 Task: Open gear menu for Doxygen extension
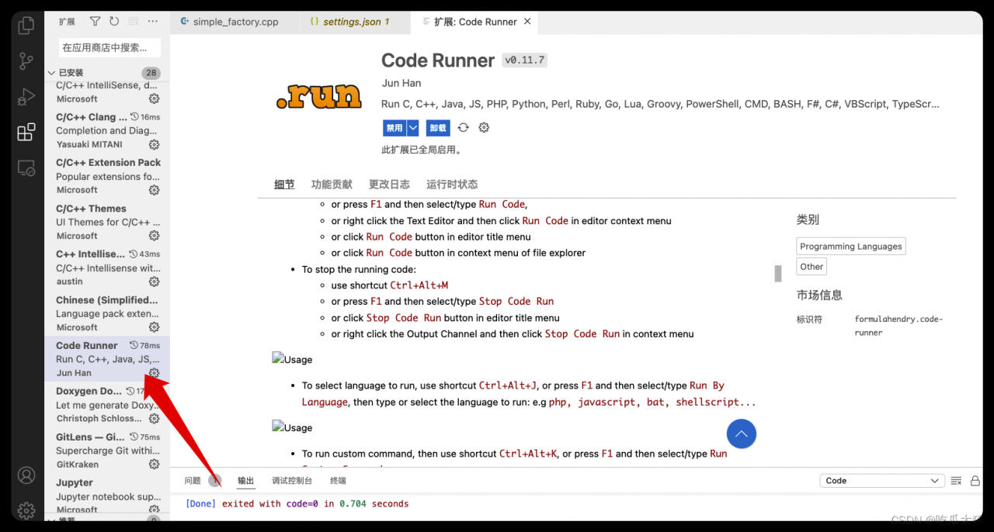click(x=154, y=419)
